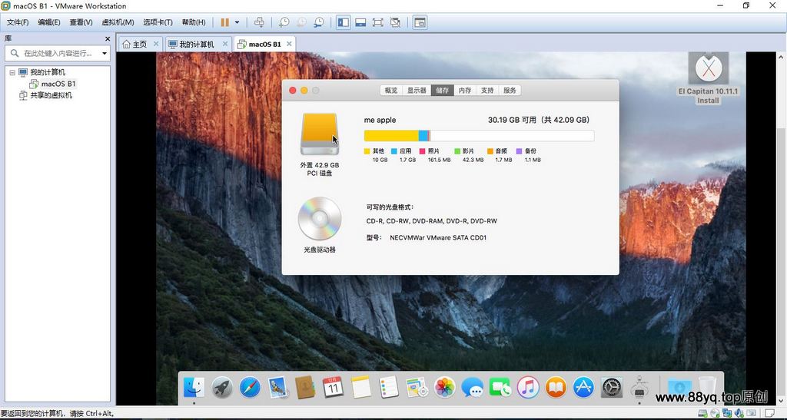Open Photos pinwheel icon in Dock
The width and height of the screenshot is (787, 420).
point(444,388)
